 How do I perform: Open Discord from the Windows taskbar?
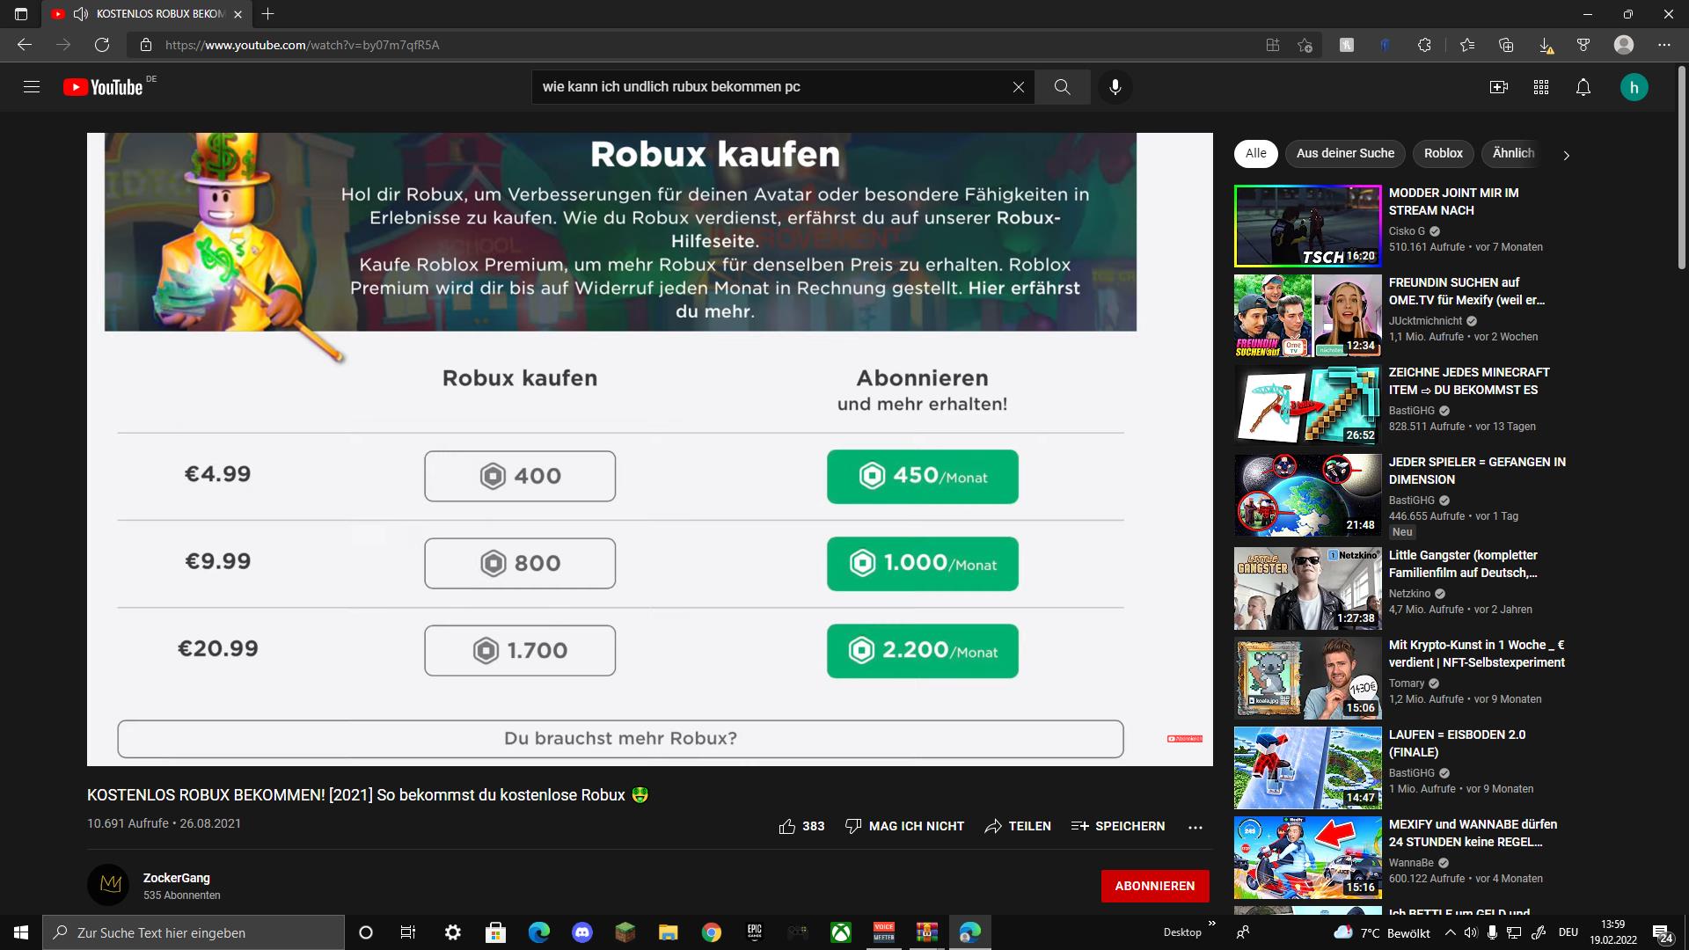[581, 932]
